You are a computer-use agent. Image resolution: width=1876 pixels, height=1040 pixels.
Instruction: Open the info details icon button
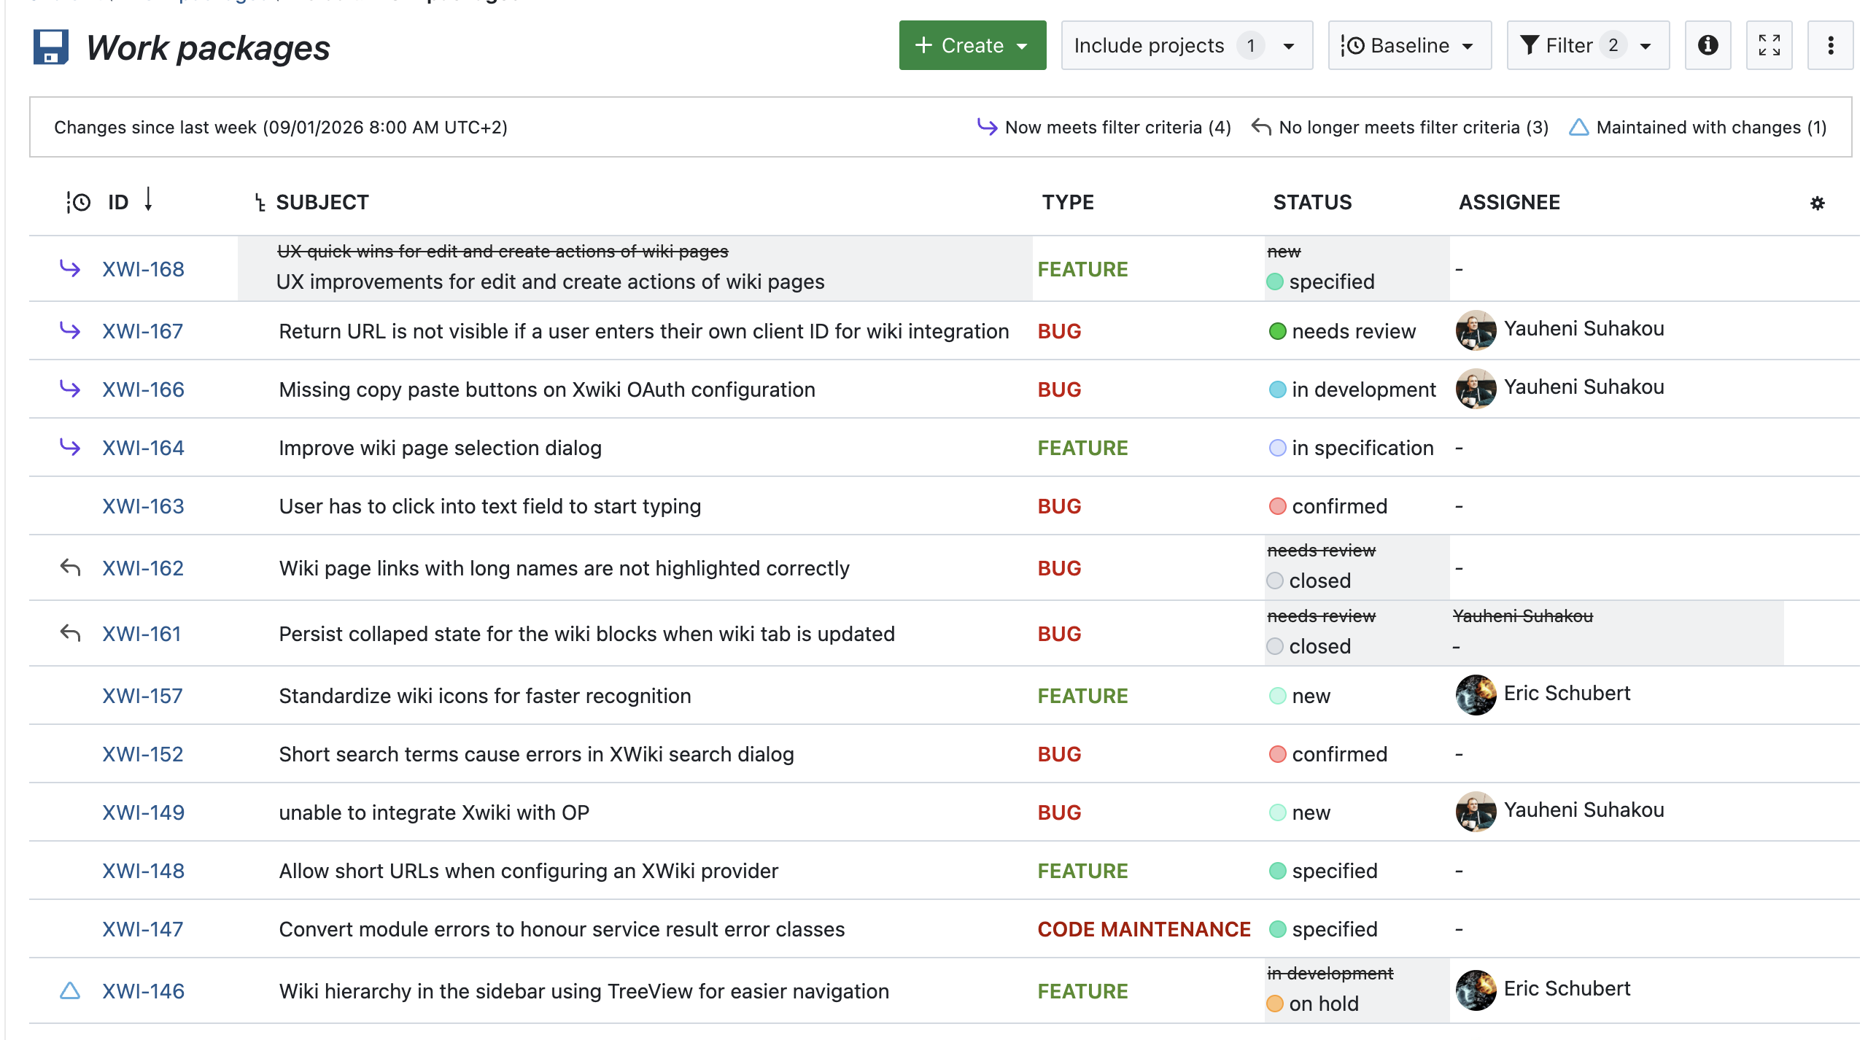coord(1708,45)
